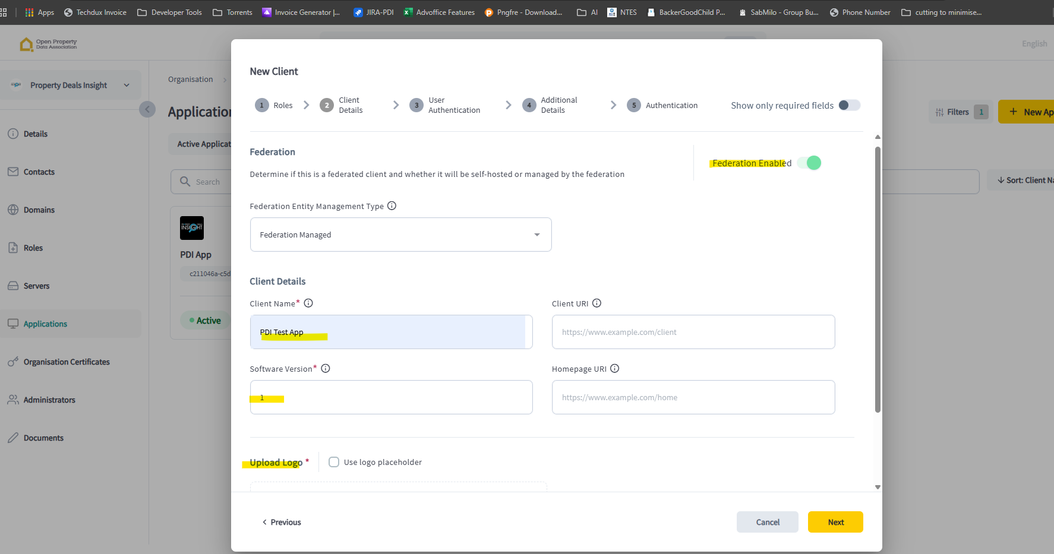Click the Contacts envelope icon
The image size is (1054, 554).
[x=13, y=172]
